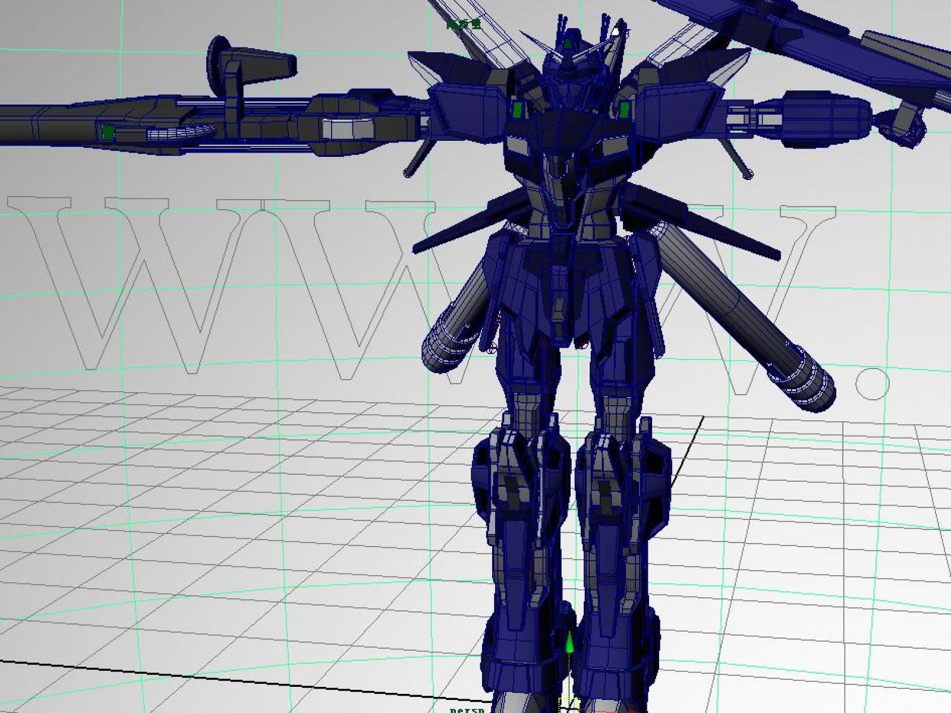Click the persp camera label in the viewport
Screen dimensions: 951x713
[467, 709]
